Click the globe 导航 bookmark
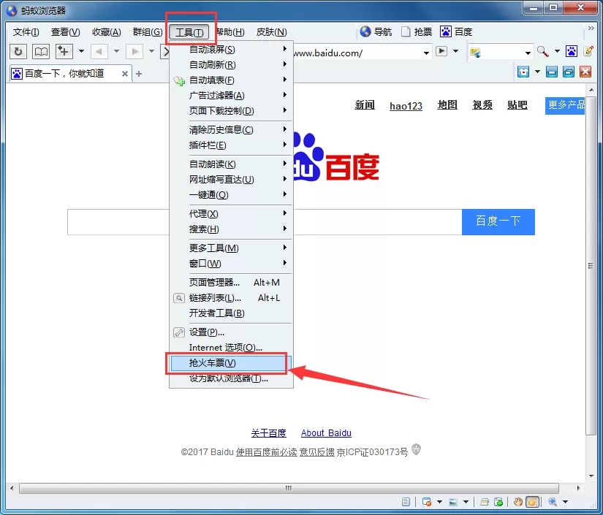The width and height of the screenshot is (603, 515). [376, 31]
